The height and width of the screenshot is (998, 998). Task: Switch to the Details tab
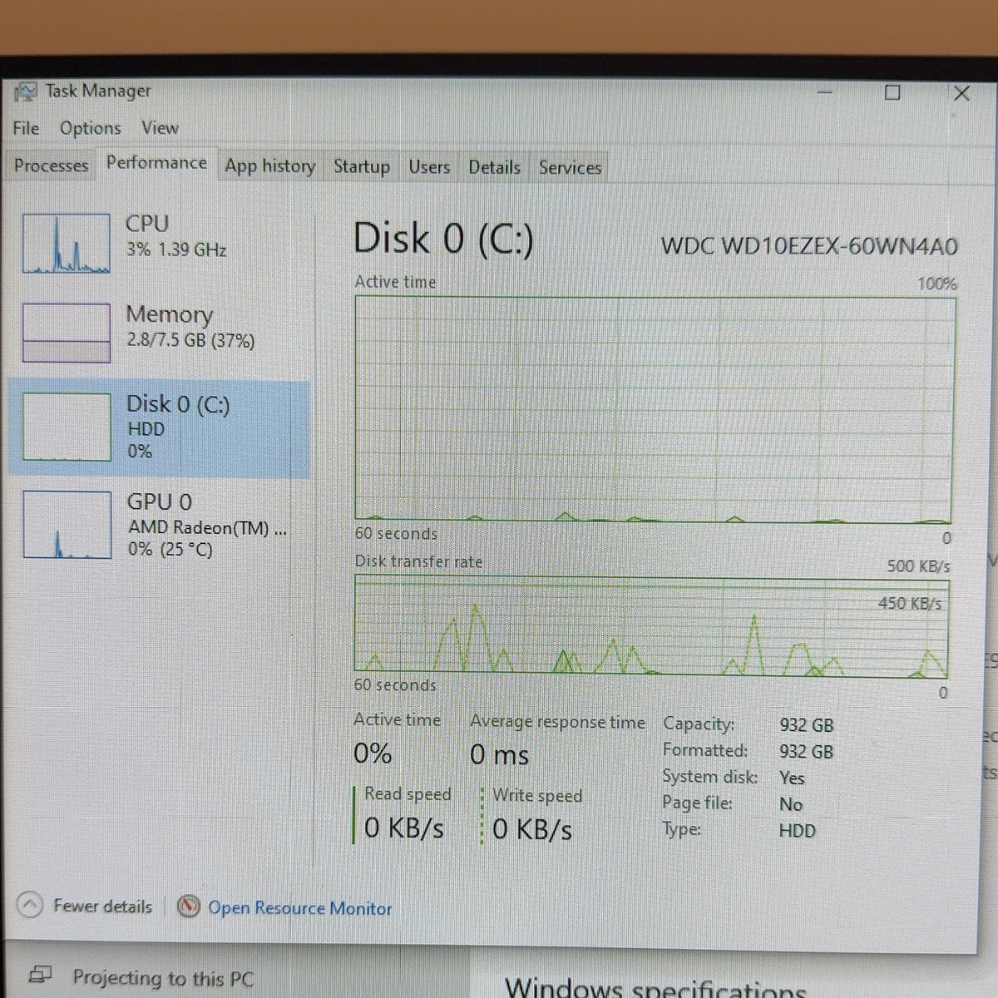[x=494, y=168]
